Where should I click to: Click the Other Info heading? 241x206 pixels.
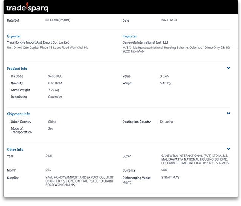(x=15, y=150)
